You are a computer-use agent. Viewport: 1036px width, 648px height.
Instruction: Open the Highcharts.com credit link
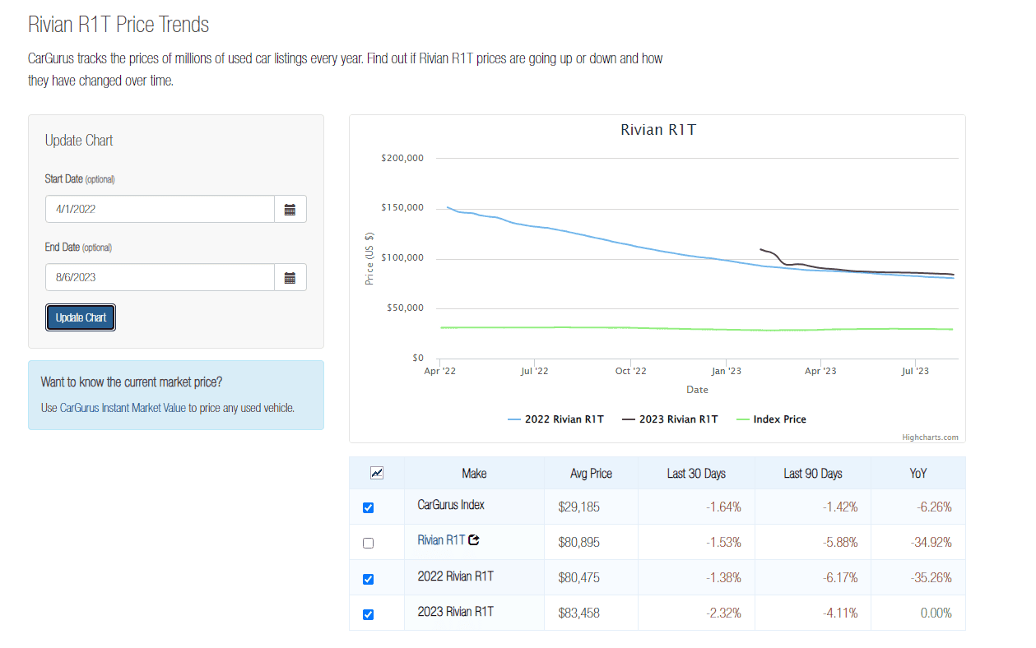[930, 437]
